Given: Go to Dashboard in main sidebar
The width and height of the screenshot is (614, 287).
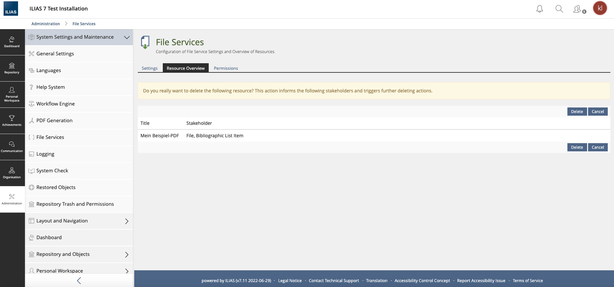Looking at the screenshot, I should pos(12,42).
